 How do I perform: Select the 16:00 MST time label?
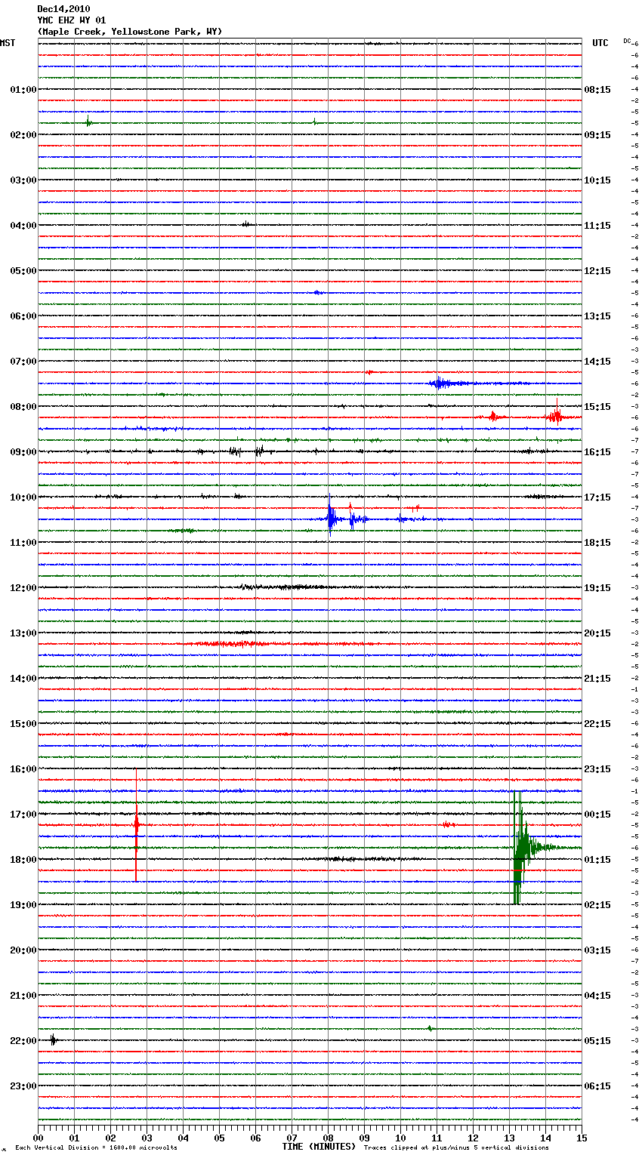click(23, 769)
